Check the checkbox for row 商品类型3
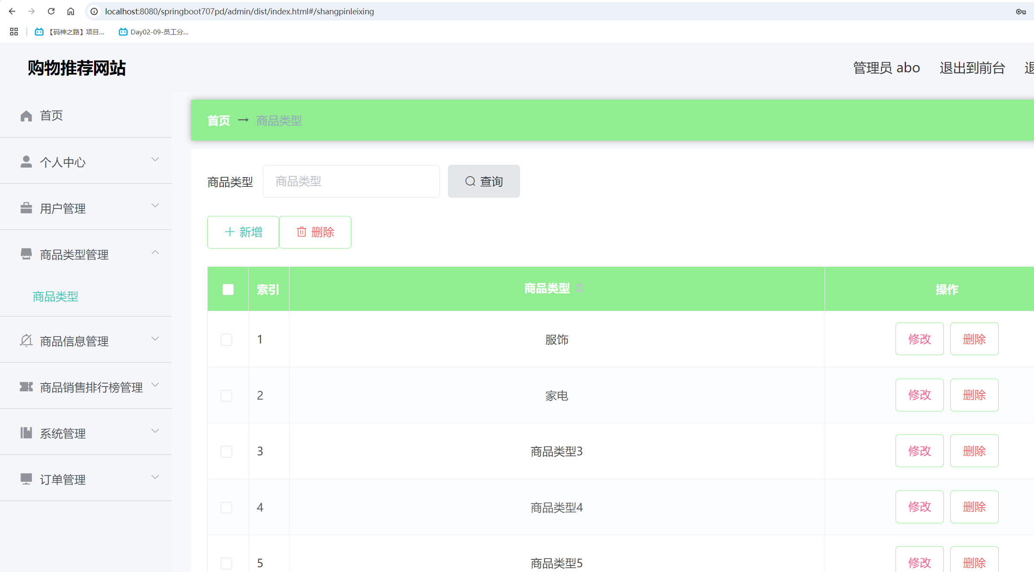Image resolution: width=1034 pixels, height=572 pixels. click(x=226, y=451)
